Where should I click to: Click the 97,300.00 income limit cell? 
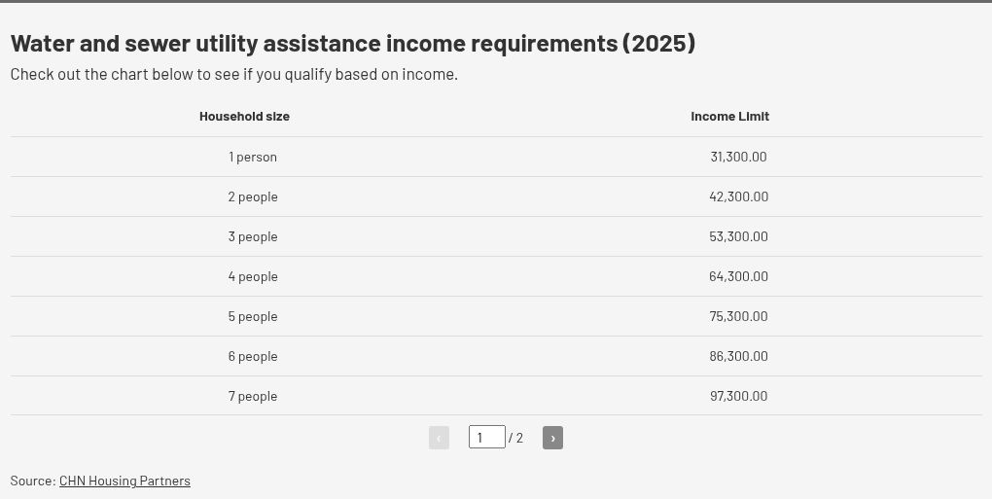click(x=738, y=396)
